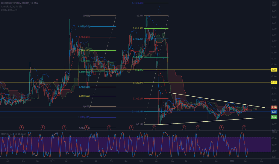Viewport: 279px width, 164px height.
Task: Click the yellow 0.325 price label
Action: point(274,70)
